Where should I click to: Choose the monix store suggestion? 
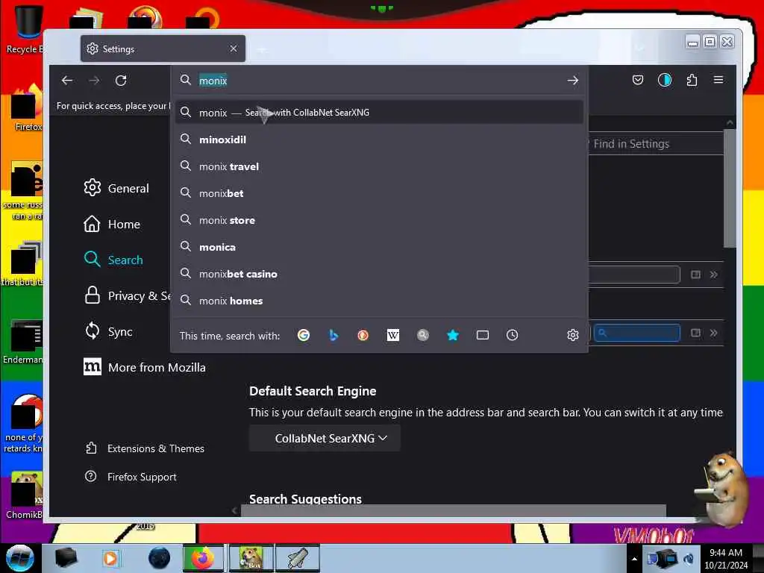click(x=379, y=220)
